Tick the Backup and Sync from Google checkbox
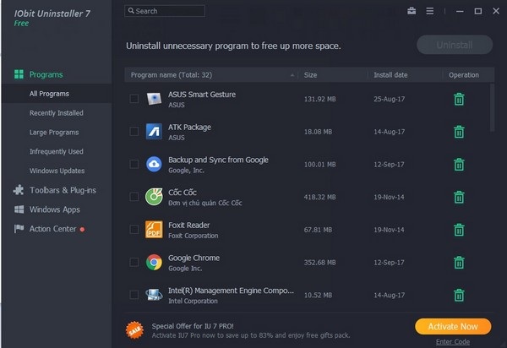Screen dimensions: 507x348 click(134, 164)
